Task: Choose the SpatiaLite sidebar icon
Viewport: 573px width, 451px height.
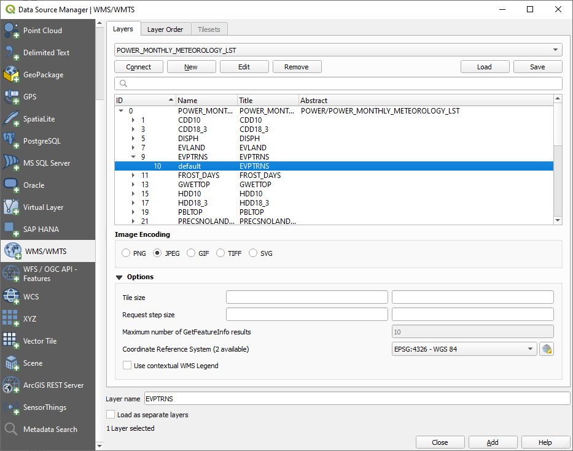Action: click(x=12, y=119)
